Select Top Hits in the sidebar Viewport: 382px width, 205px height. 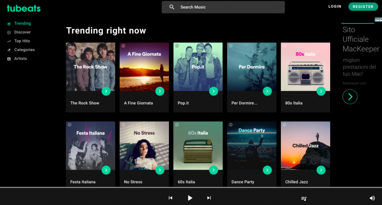point(22,41)
